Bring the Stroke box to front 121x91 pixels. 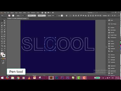(x=4, y=56)
